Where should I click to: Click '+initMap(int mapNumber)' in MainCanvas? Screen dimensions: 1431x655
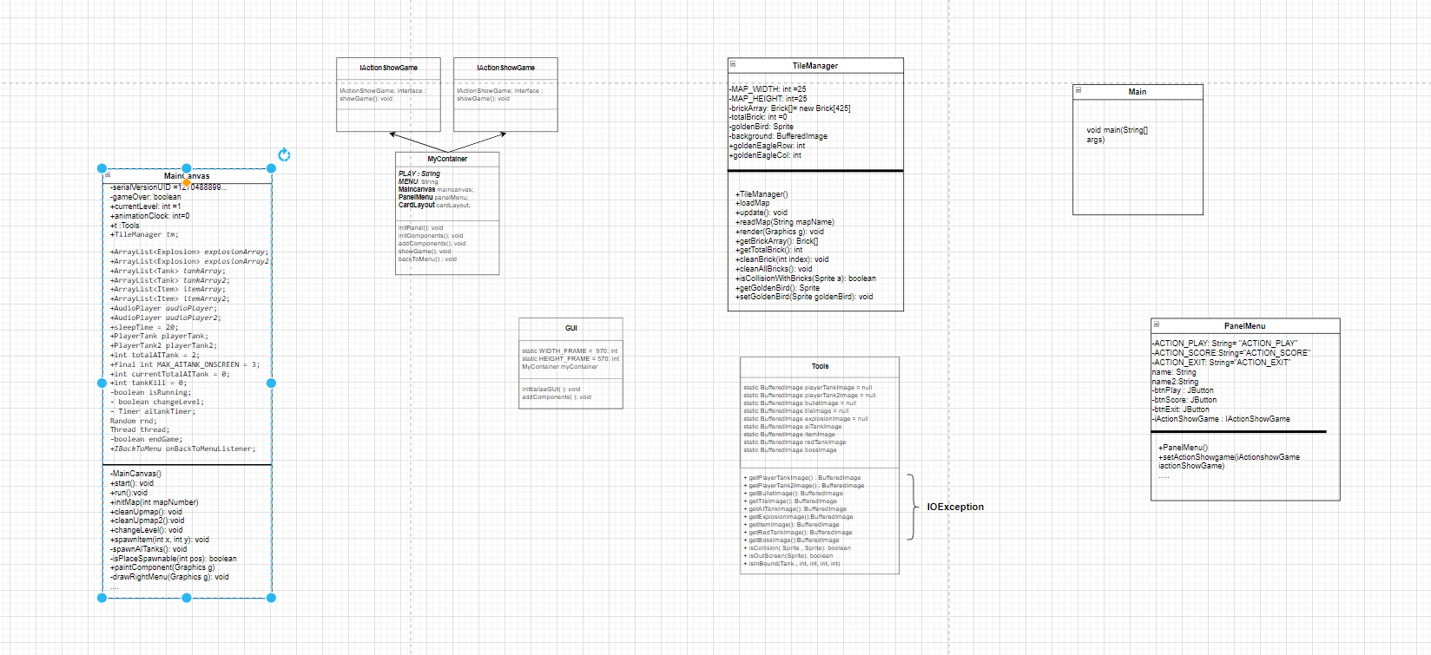click(155, 502)
